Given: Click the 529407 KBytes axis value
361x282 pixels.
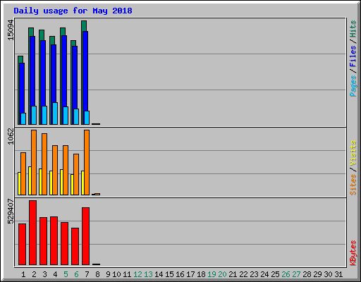Looking at the screenshot, I should (x=11, y=211).
